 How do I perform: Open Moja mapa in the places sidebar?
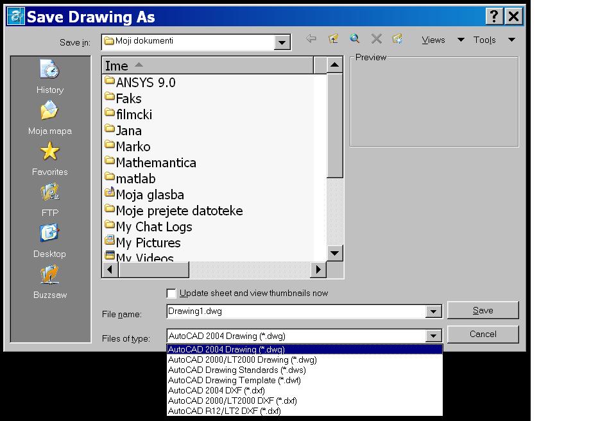(49, 118)
